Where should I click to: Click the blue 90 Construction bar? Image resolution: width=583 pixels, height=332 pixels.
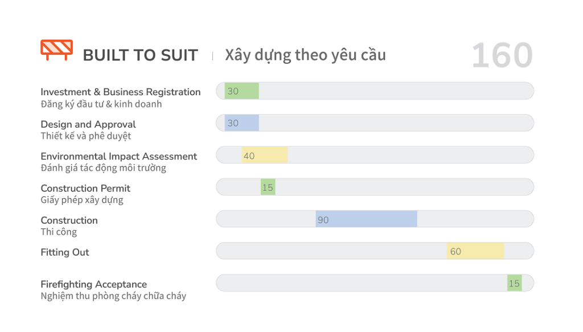coord(366,219)
